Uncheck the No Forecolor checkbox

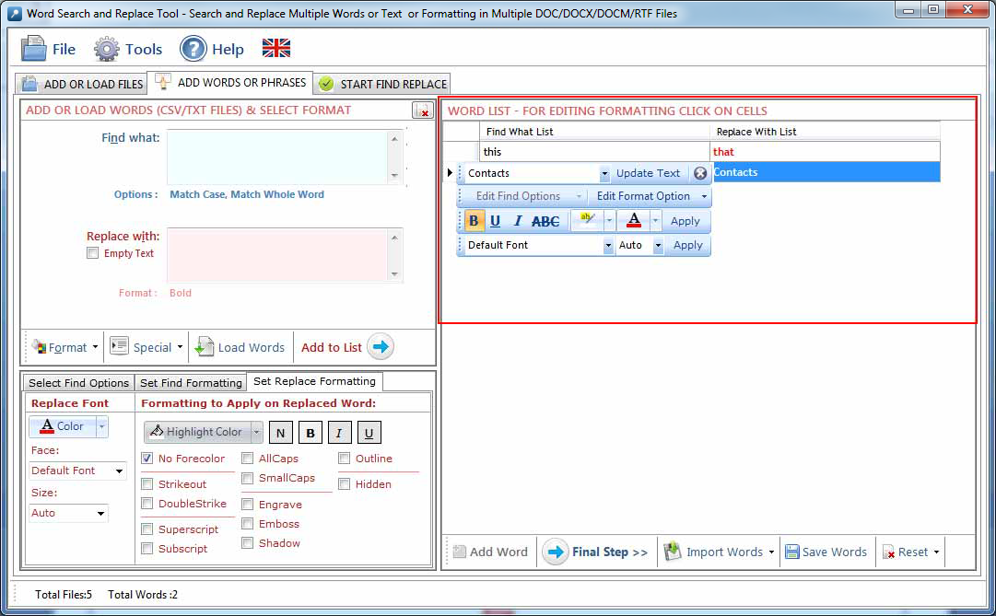[147, 458]
